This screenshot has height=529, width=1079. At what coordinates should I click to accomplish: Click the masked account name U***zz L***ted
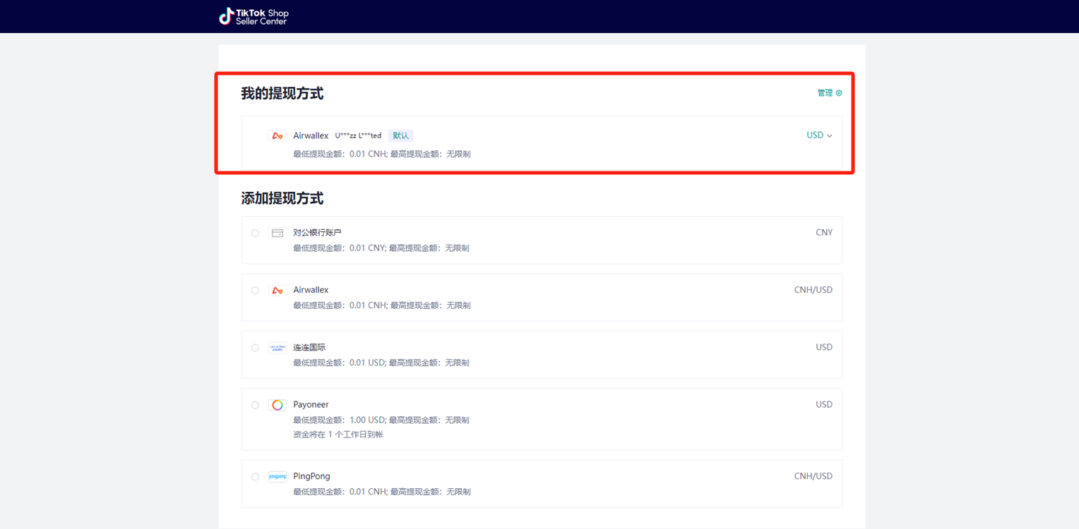(x=358, y=135)
